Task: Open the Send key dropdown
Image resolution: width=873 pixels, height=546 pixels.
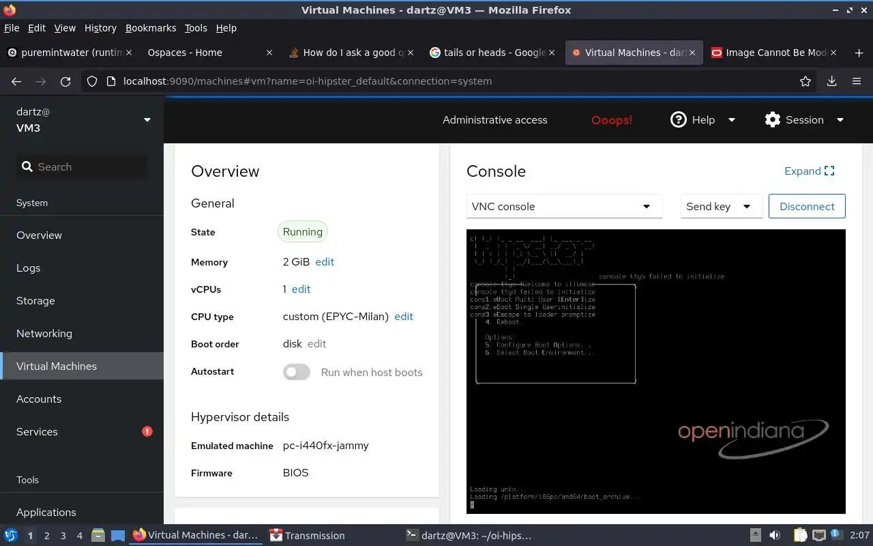Action: (722, 206)
